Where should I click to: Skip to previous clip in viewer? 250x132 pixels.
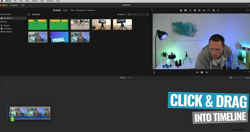coord(197,72)
